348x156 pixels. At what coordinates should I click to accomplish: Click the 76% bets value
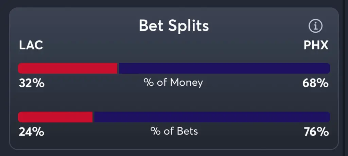(x=316, y=132)
